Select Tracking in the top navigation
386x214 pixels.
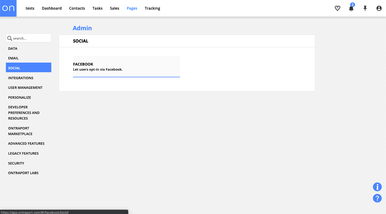point(152,8)
